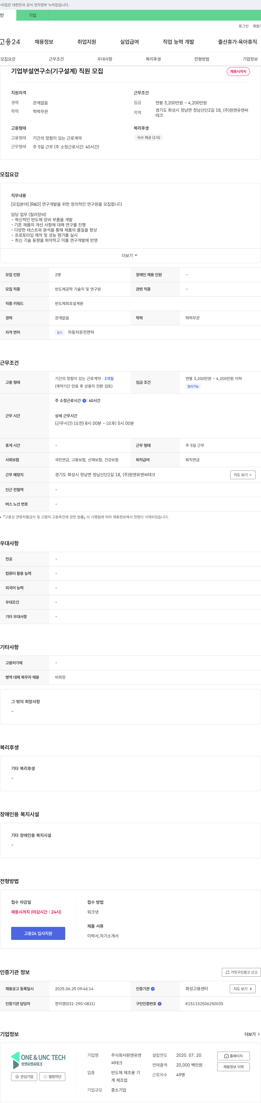Click the ONE & UNC TECH logo

pyautogui.click(x=38, y=1061)
